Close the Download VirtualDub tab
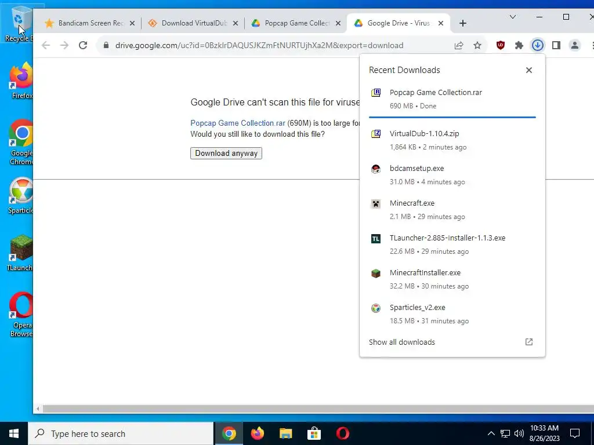This screenshot has height=445, width=594. coord(236,23)
